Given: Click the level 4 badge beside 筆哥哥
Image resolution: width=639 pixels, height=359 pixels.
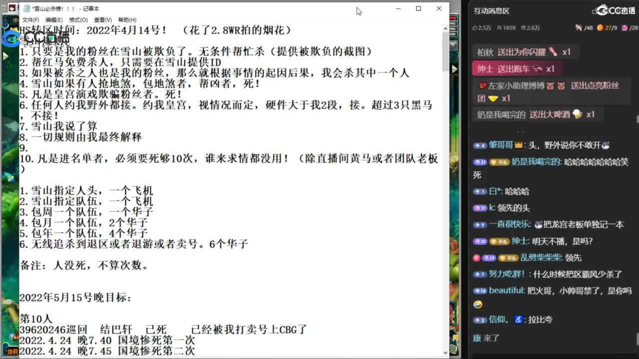Looking at the screenshot, I should click(x=480, y=146).
